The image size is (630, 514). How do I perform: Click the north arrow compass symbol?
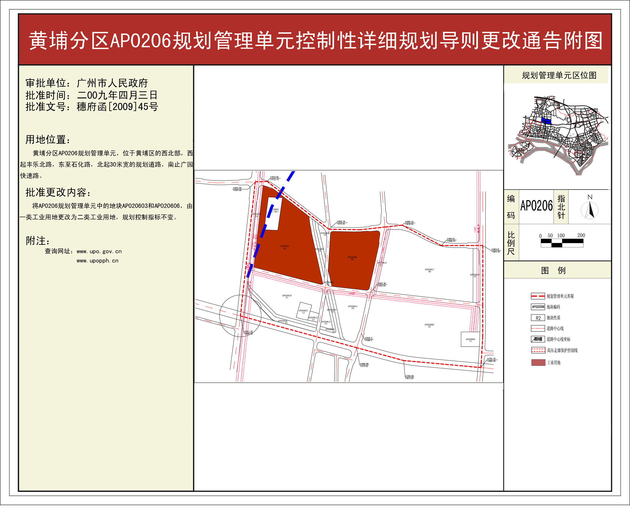tap(589, 210)
